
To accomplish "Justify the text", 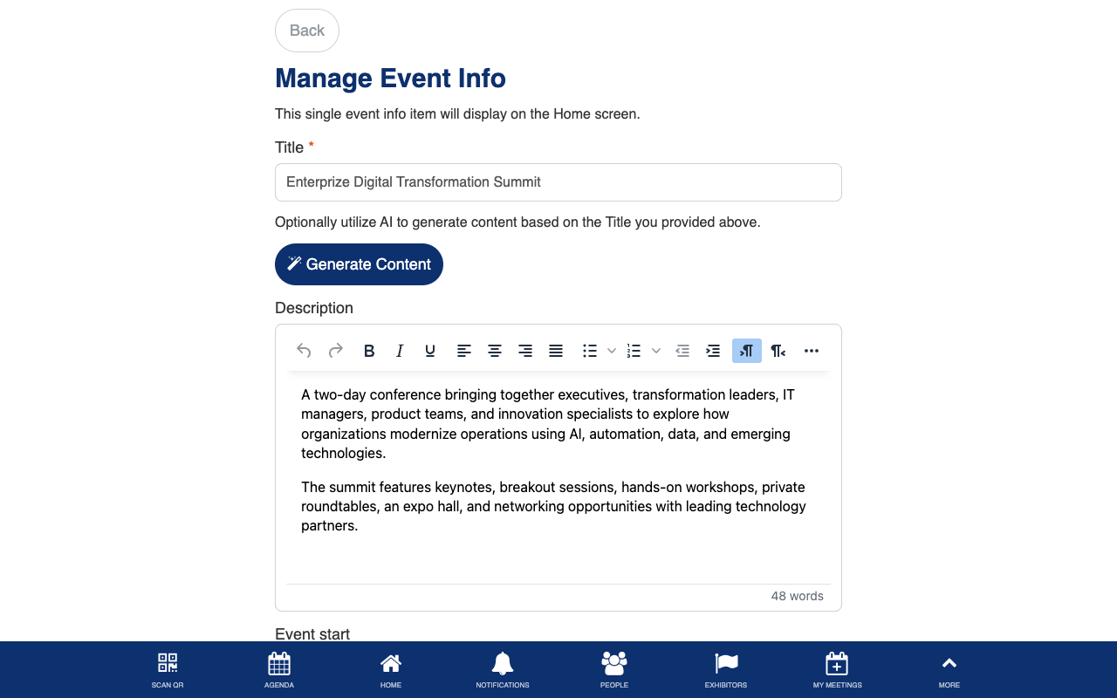I will coord(556,351).
